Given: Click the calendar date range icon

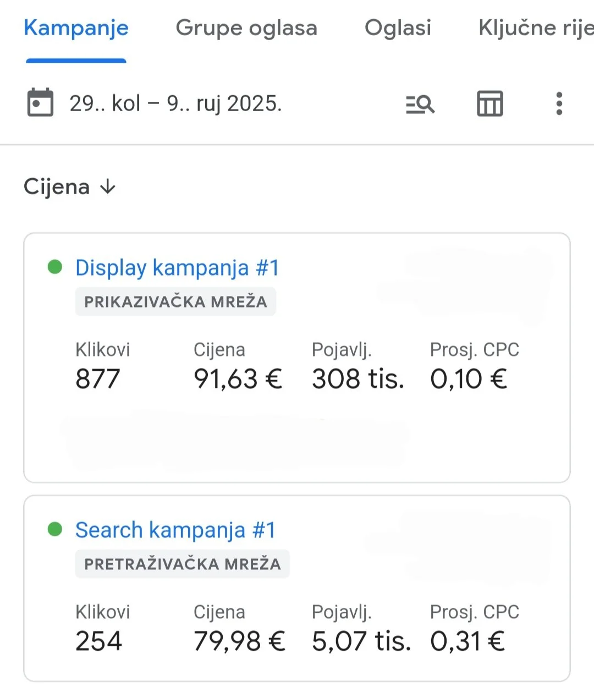Looking at the screenshot, I should click(40, 103).
